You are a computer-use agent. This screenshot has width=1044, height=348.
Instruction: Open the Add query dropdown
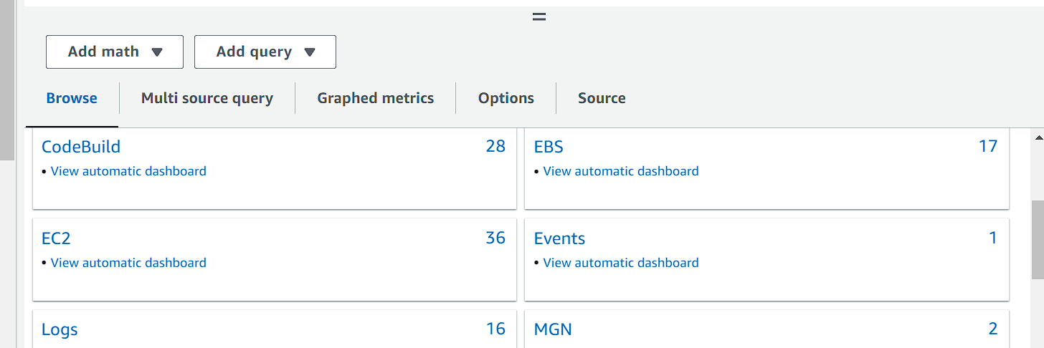click(x=265, y=52)
